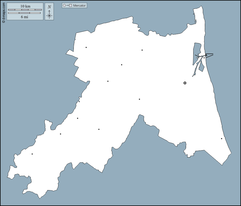241x206 pixels.
Task: Click the solid pier line extending into the sea
Action: (209, 54)
